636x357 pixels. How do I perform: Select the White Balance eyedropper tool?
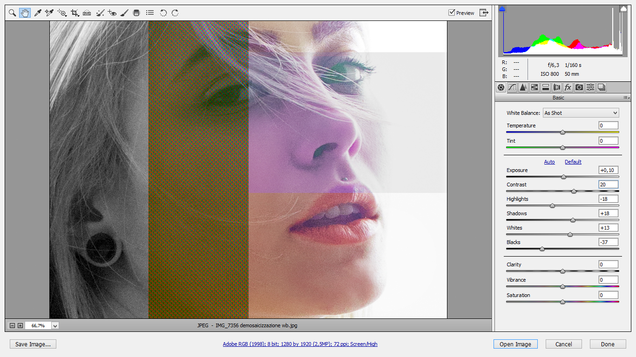(38, 13)
